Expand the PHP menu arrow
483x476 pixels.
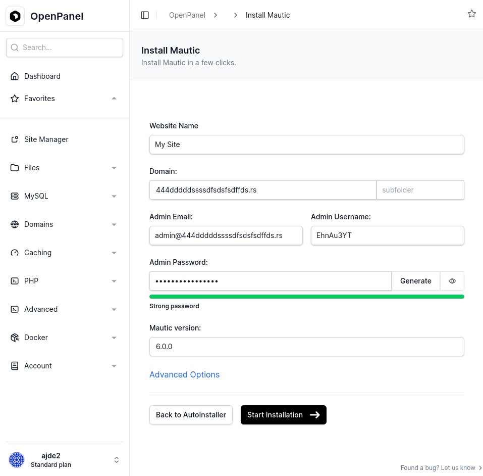point(114,281)
